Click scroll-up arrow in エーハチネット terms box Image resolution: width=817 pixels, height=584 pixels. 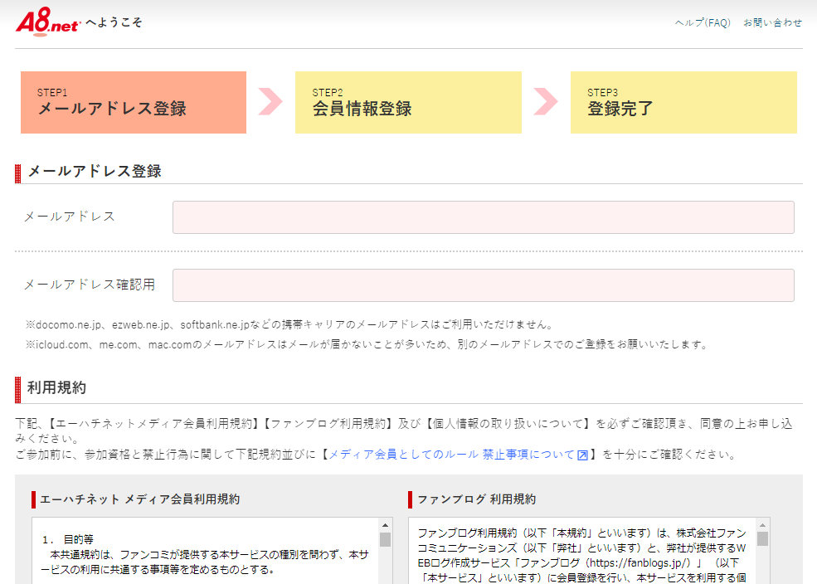pyautogui.click(x=385, y=526)
